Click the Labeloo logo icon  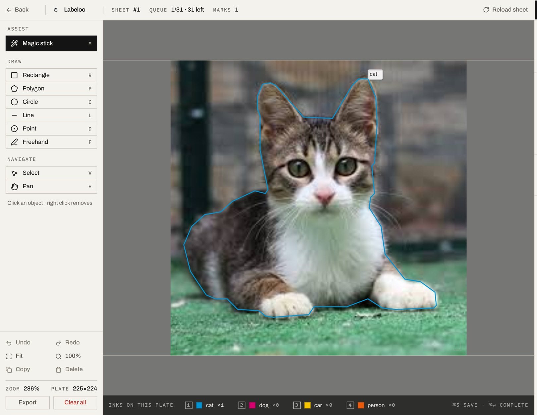(x=56, y=10)
